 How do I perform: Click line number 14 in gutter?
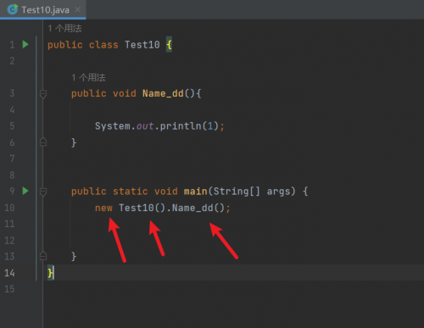[x=9, y=273]
